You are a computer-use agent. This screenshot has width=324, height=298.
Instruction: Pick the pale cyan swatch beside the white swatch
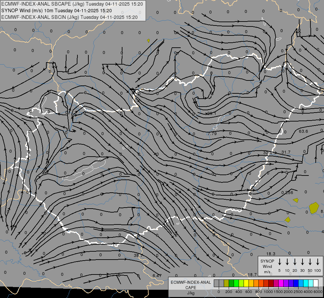click(311, 283)
